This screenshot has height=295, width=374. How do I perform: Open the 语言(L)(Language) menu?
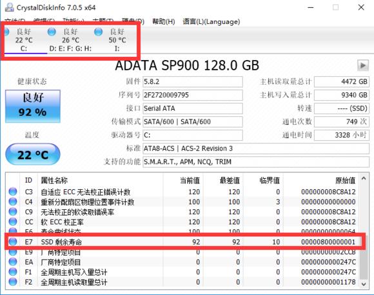pos(212,21)
